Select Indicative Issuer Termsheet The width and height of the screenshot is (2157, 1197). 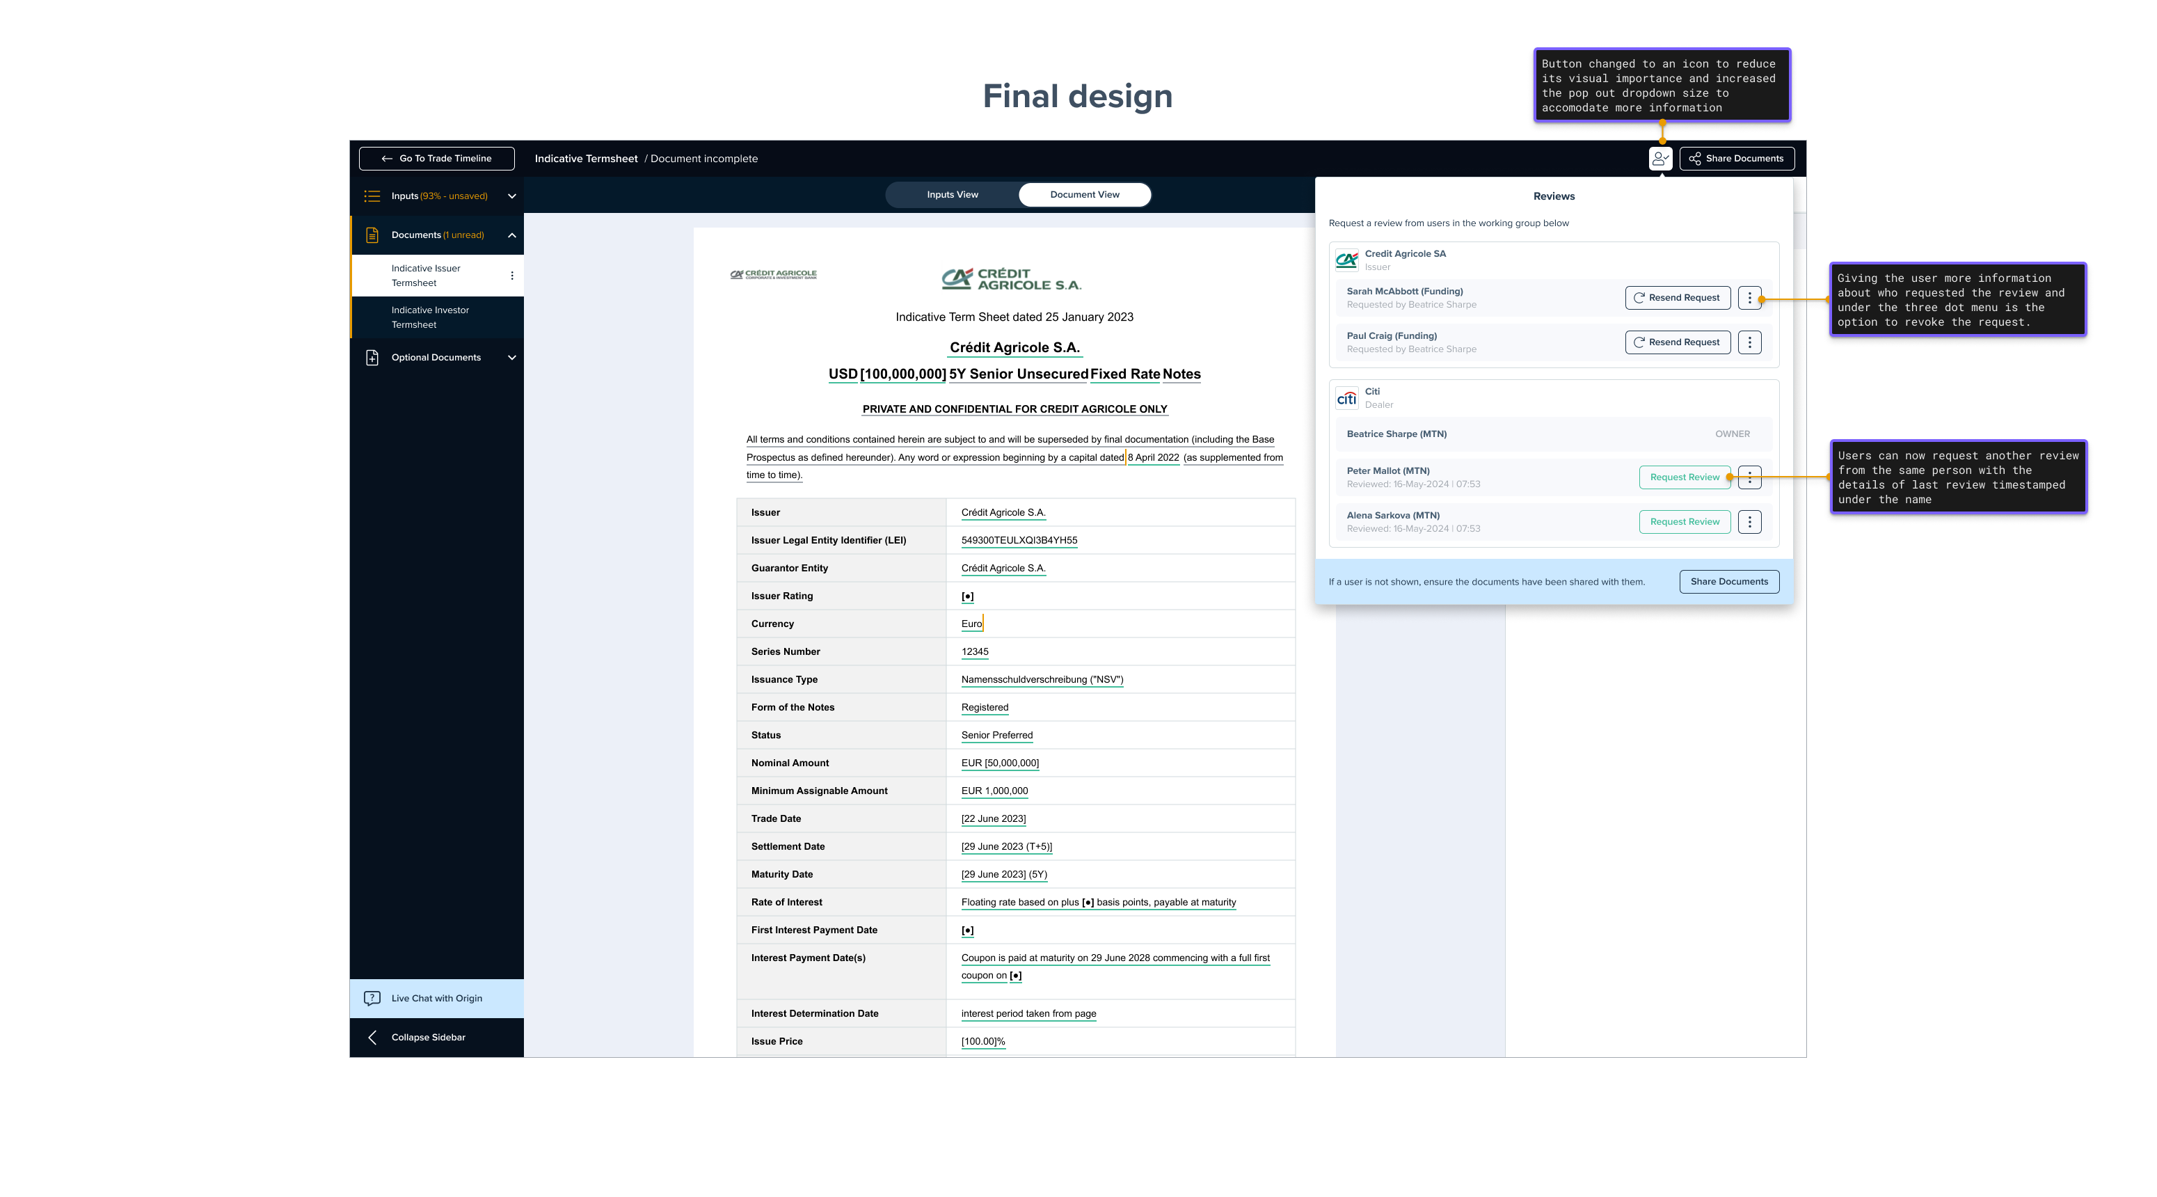click(427, 276)
